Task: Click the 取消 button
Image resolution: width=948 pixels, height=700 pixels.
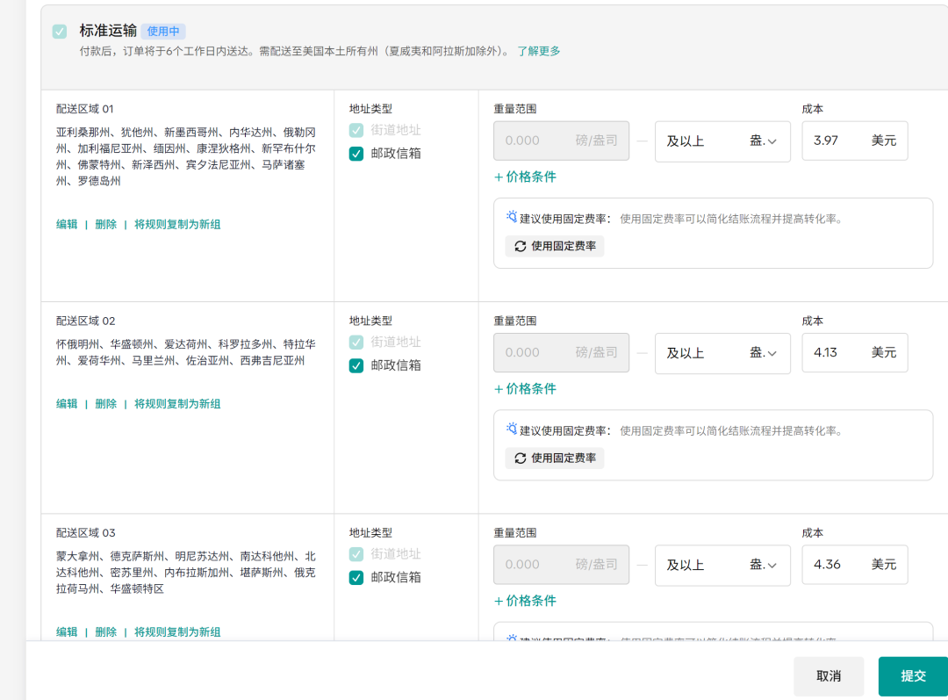Action: coord(829,676)
